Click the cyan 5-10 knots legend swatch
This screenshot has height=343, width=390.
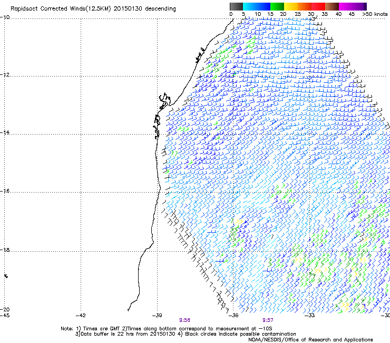pyautogui.click(x=250, y=6)
